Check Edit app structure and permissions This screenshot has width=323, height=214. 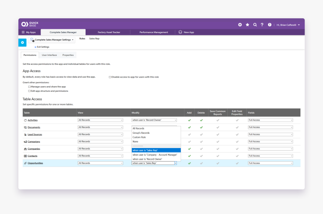[x=29, y=91]
